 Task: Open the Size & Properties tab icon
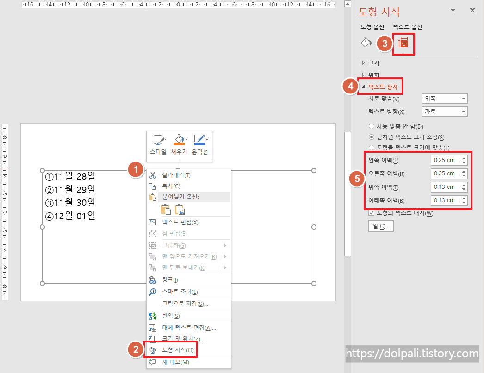coord(403,43)
